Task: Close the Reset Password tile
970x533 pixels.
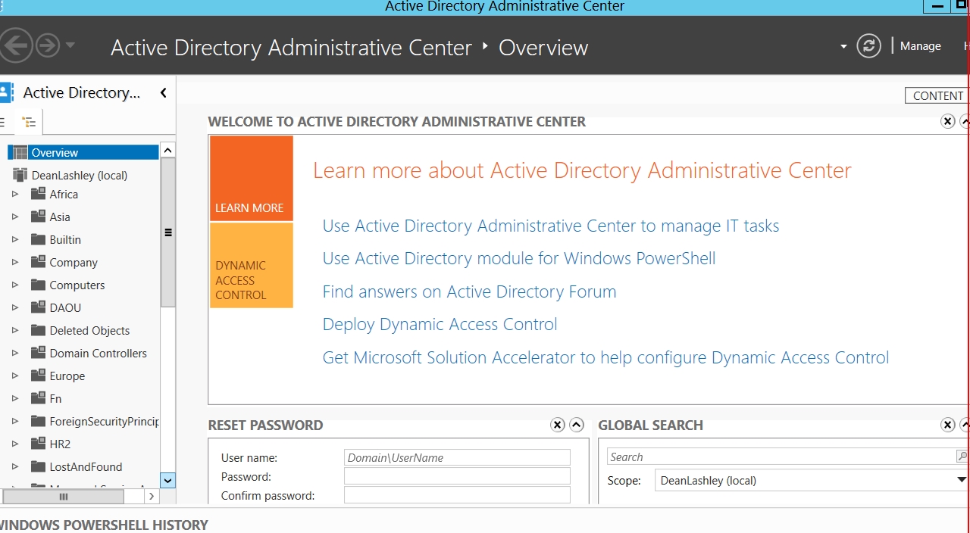Action: (557, 425)
